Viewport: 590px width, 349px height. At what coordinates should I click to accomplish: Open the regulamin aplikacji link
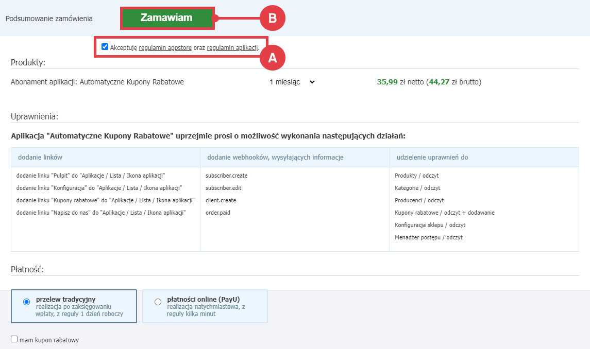(232, 48)
